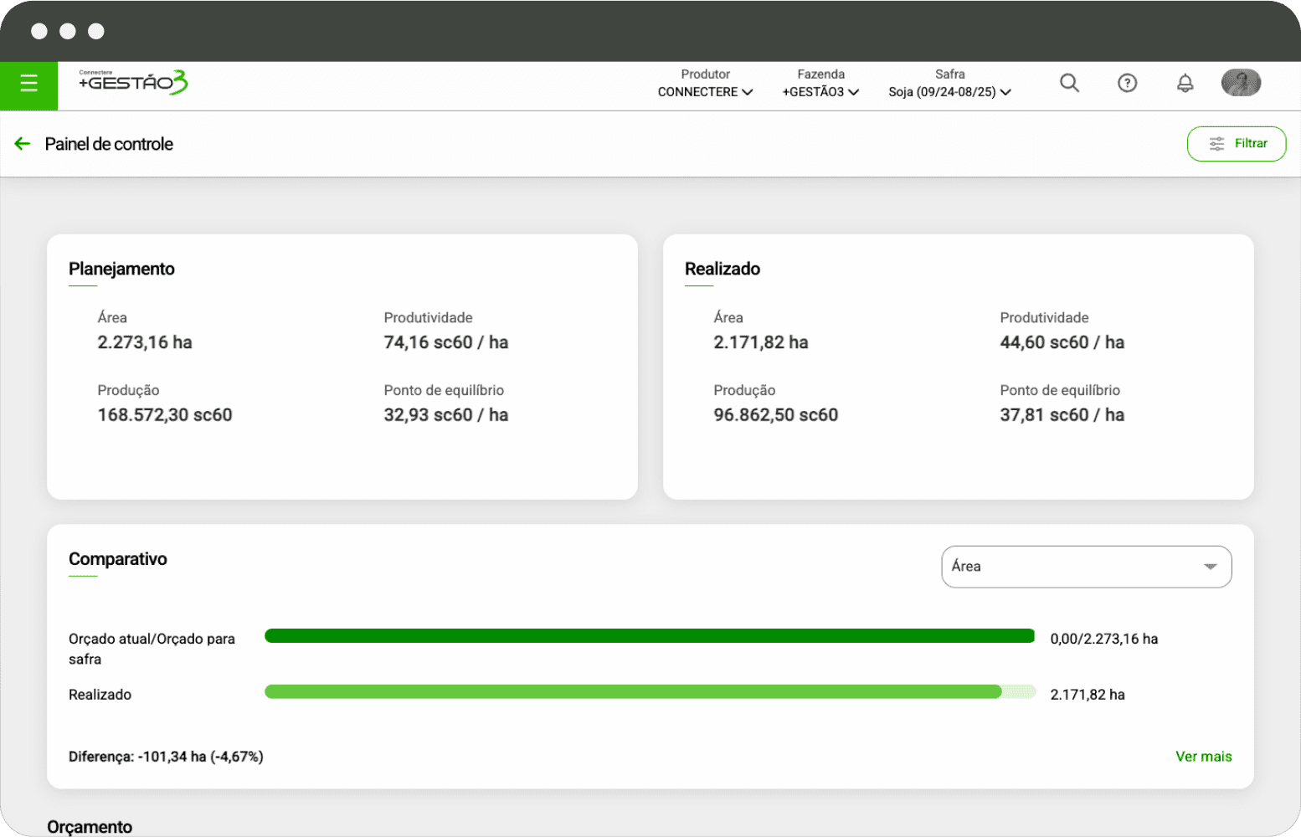Click the Painel de controle page title
Image resolution: width=1301 pixels, height=837 pixels.
(x=109, y=144)
